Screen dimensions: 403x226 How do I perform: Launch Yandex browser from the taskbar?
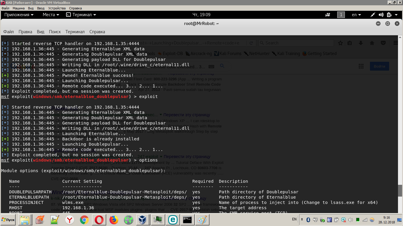click(x=70, y=220)
